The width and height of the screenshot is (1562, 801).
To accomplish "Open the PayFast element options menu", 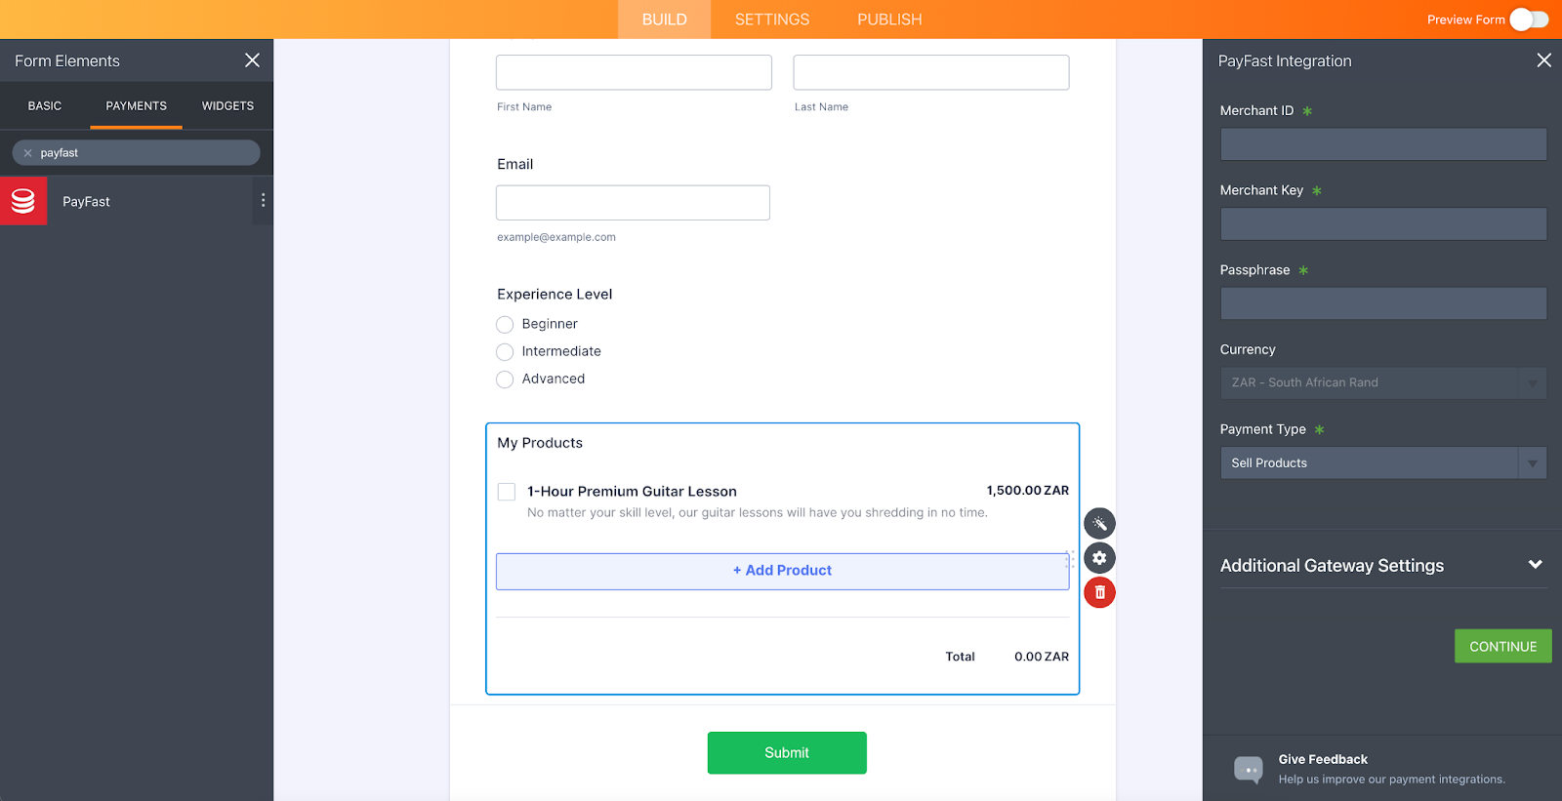I will [x=263, y=201].
